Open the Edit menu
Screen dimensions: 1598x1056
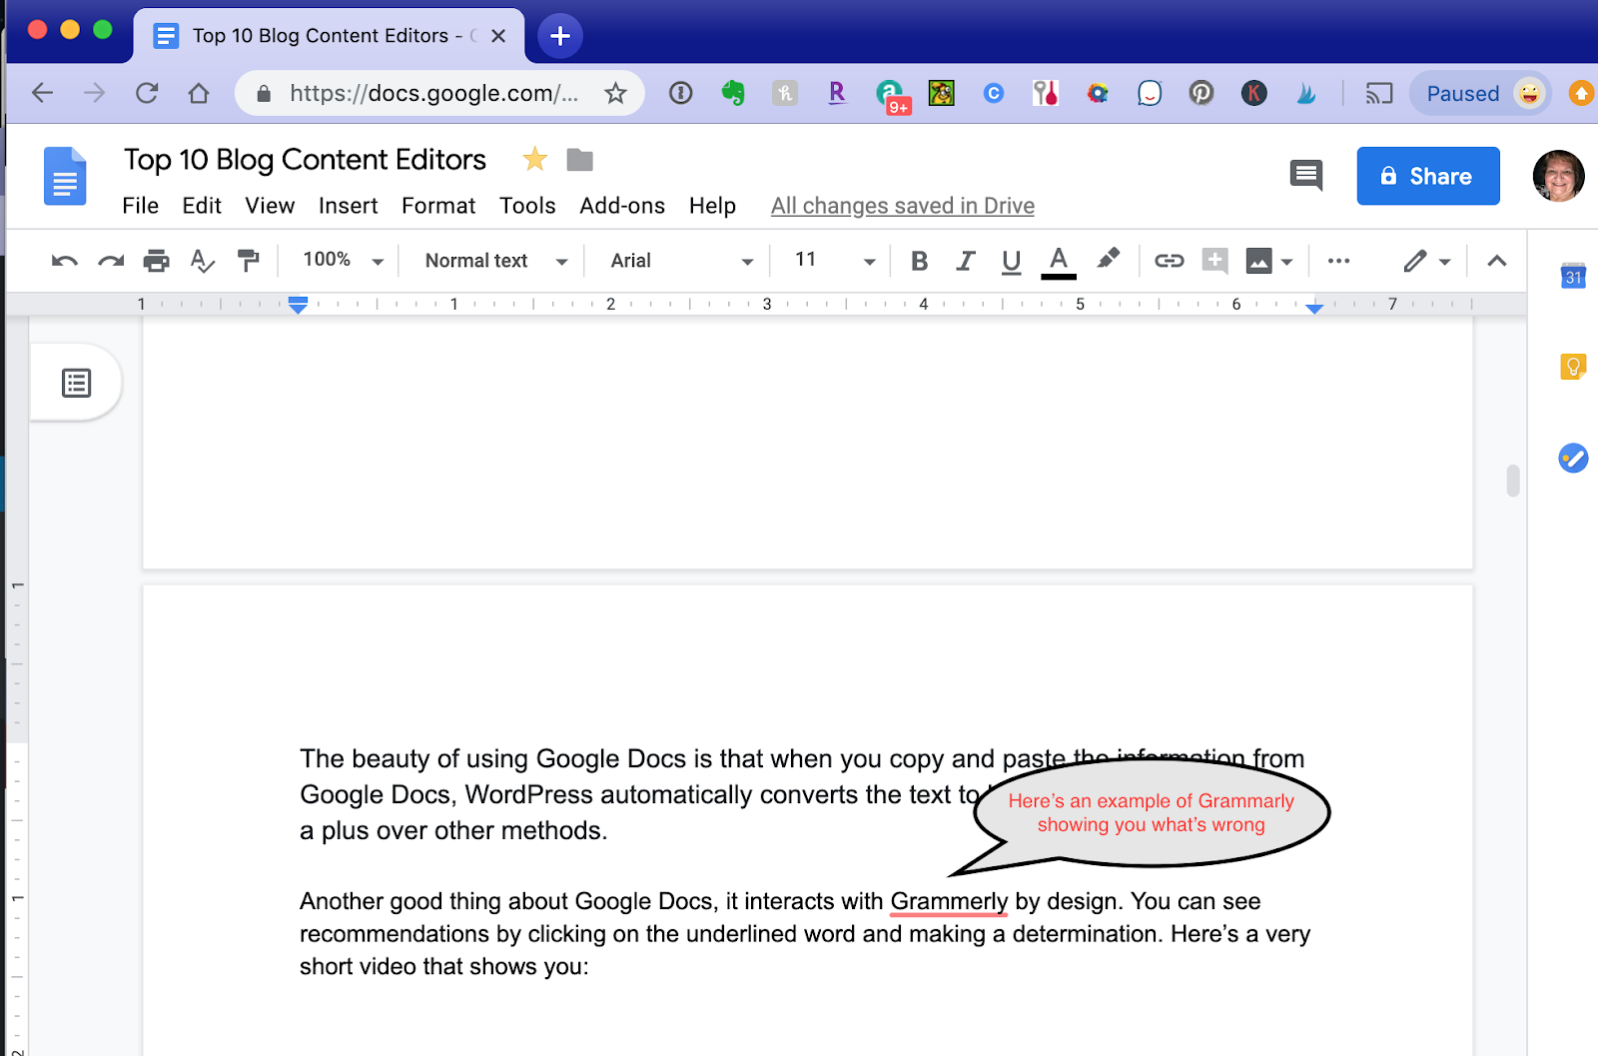click(202, 206)
